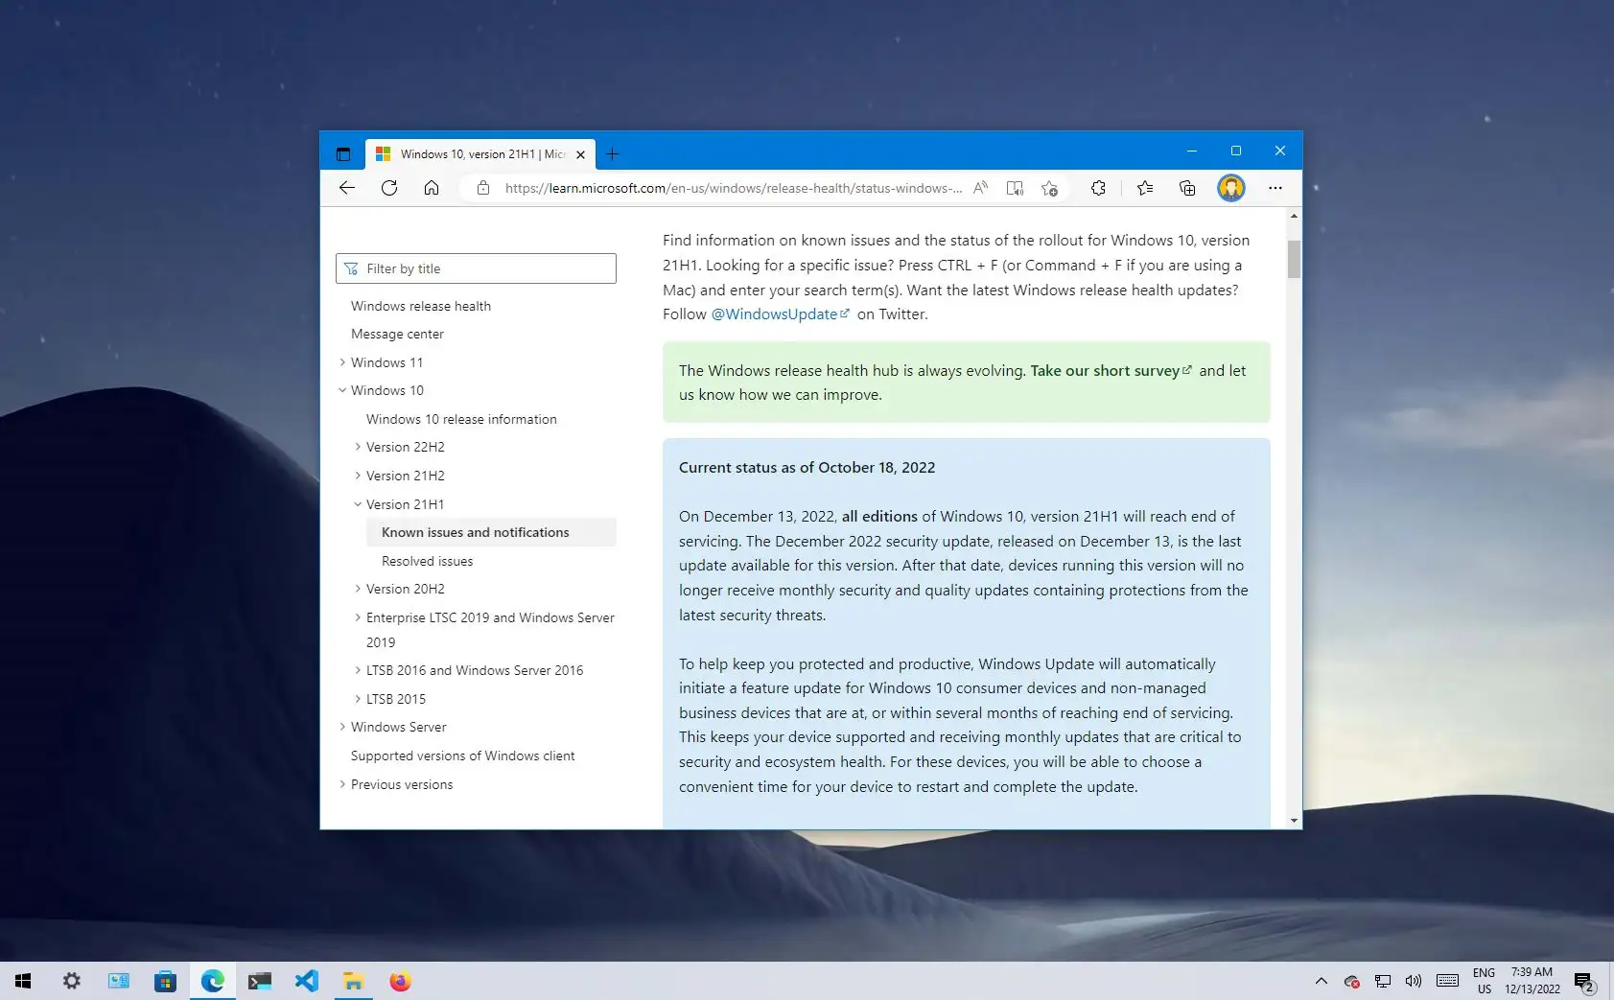
Task: Reload the page with the refresh icon
Action: tap(389, 188)
